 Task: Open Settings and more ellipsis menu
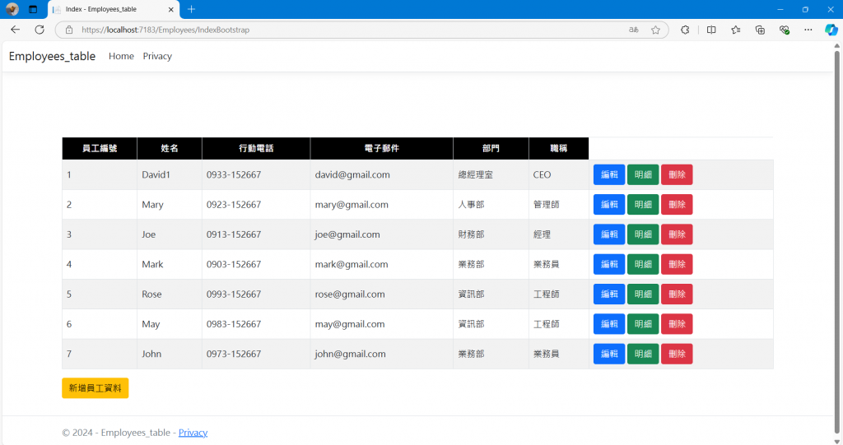(x=808, y=30)
